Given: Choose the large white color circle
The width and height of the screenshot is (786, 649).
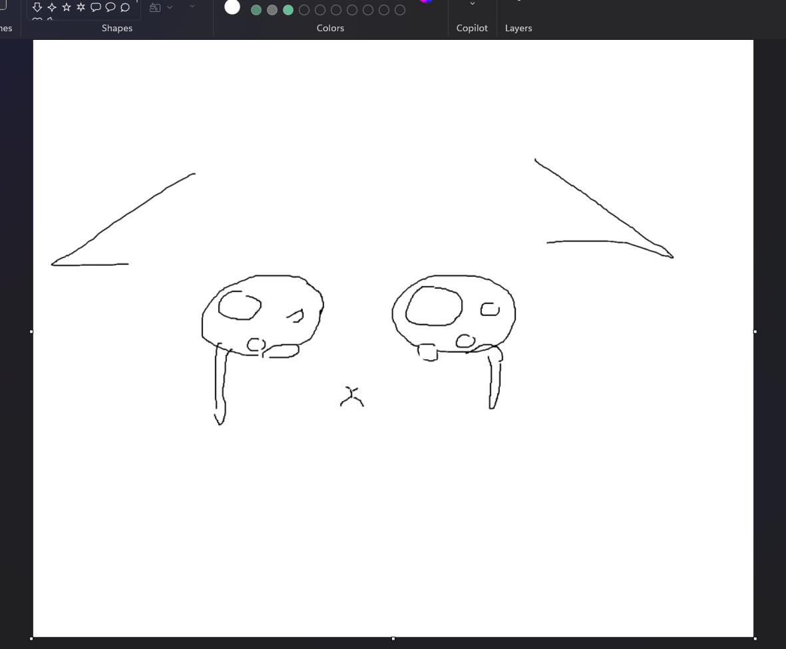Looking at the screenshot, I should click(232, 7).
